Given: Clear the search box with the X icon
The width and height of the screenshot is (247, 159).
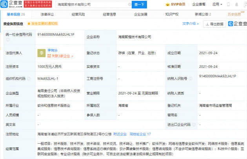Looking at the screenshot, I should click(129, 4).
